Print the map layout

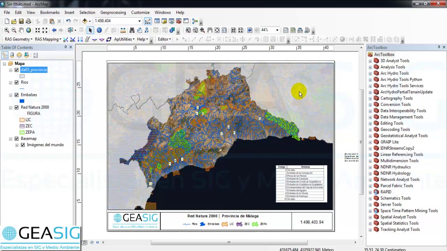(28, 21)
